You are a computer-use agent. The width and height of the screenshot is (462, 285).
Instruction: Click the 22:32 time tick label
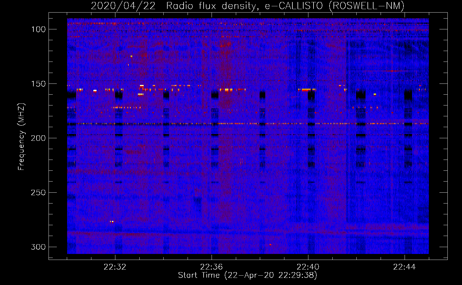[x=115, y=267]
